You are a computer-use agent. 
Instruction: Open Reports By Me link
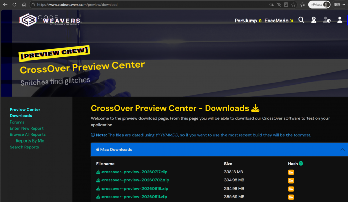[x=30, y=141]
